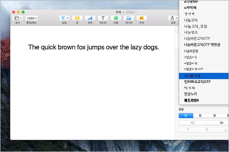Screen dimensions: 229x152
Task: Set left text alignment
Action: (186, 116)
